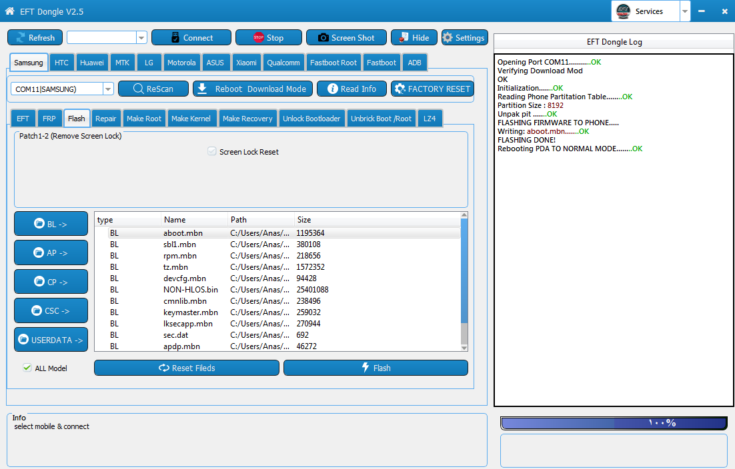The height and width of the screenshot is (469, 735).
Task: Click the Flash button
Action: tap(376, 368)
